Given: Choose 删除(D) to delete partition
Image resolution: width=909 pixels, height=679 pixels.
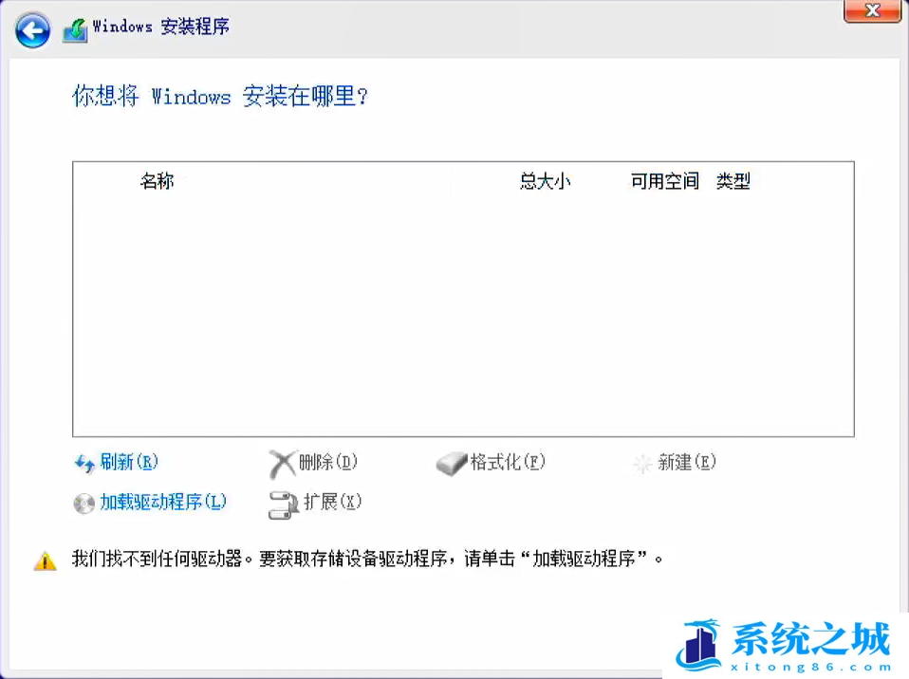Looking at the screenshot, I should coord(328,462).
